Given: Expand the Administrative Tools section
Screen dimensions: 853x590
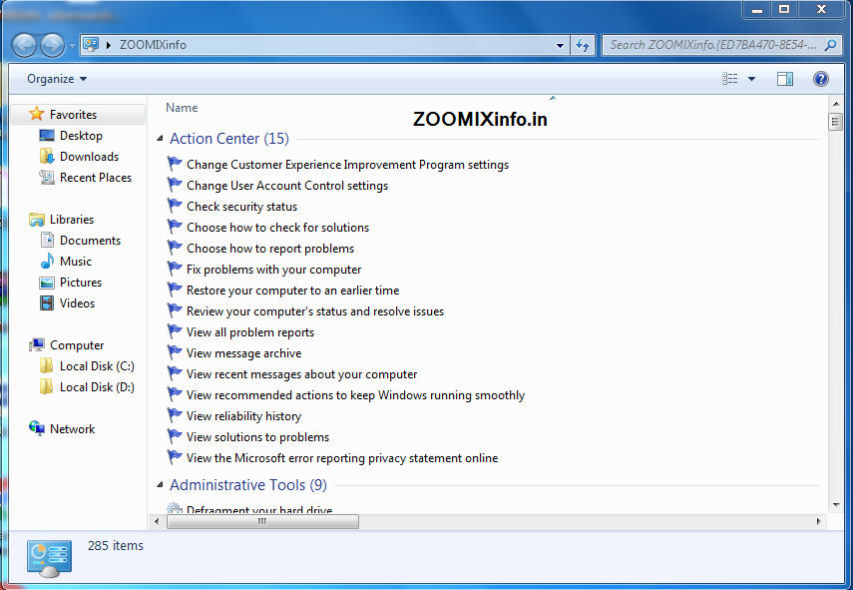Looking at the screenshot, I should point(159,484).
